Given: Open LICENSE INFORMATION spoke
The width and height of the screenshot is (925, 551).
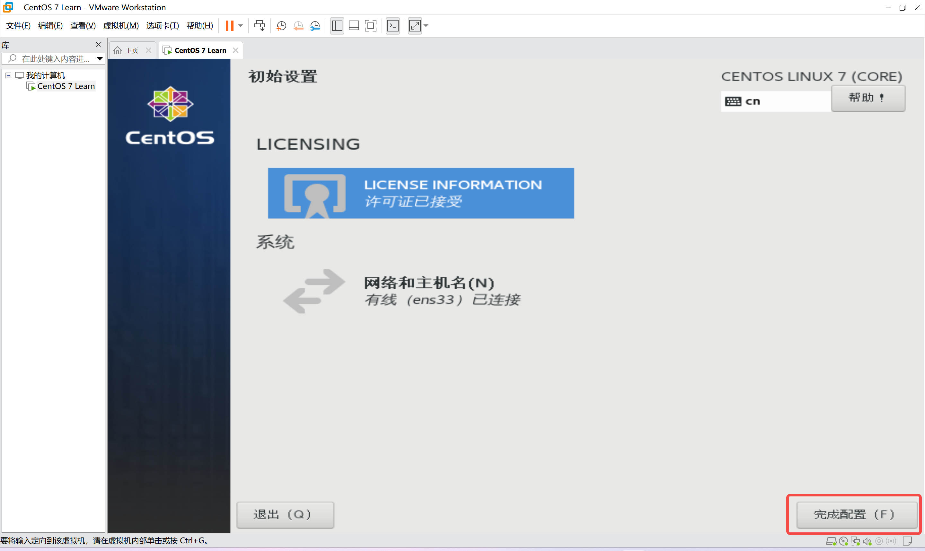Looking at the screenshot, I should 421,193.
